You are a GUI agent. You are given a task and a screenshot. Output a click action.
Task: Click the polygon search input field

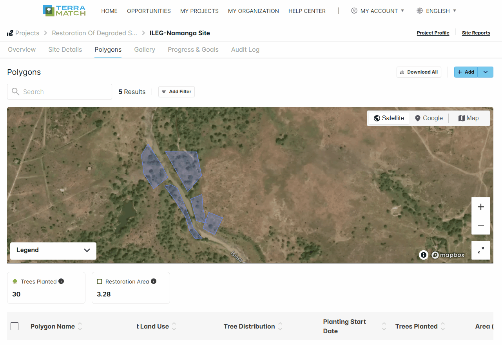pyautogui.click(x=60, y=92)
